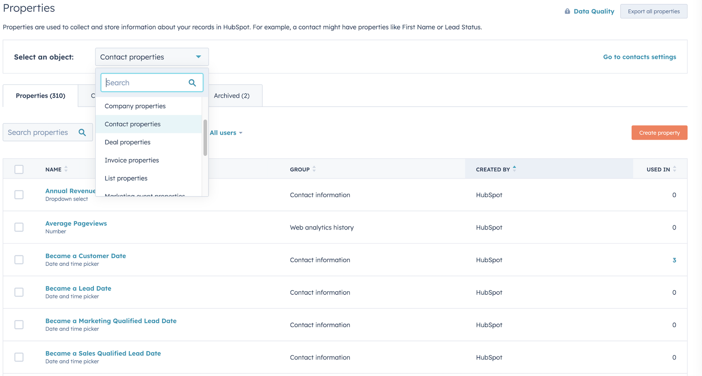Open Go to contacts settings link
The height and width of the screenshot is (376, 702).
coord(639,57)
